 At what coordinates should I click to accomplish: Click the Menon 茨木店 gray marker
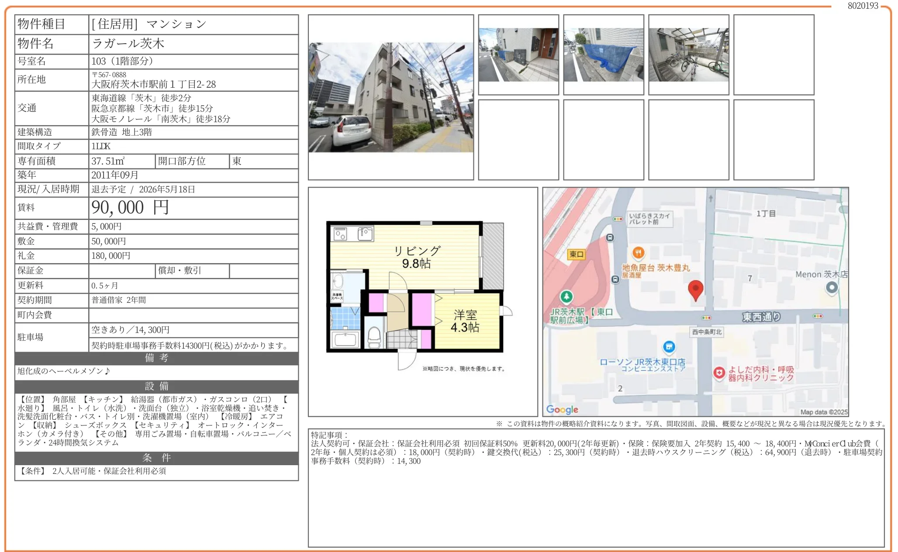(x=832, y=288)
